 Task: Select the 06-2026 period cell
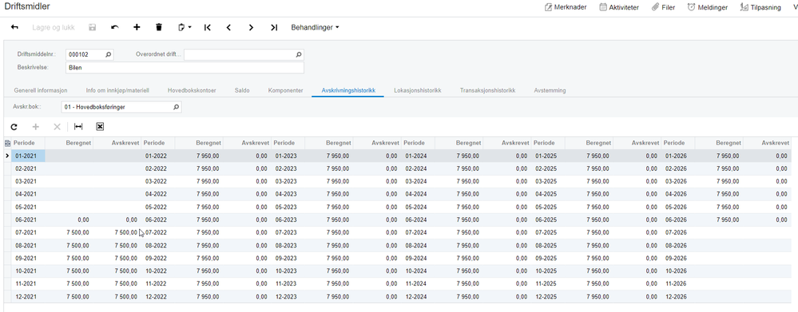click(678, 220)
